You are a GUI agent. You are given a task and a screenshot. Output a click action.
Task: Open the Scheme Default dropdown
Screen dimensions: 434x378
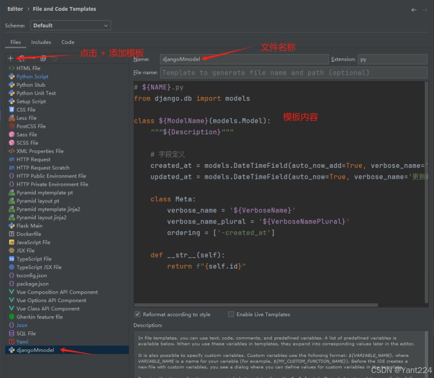coord(71,25)
